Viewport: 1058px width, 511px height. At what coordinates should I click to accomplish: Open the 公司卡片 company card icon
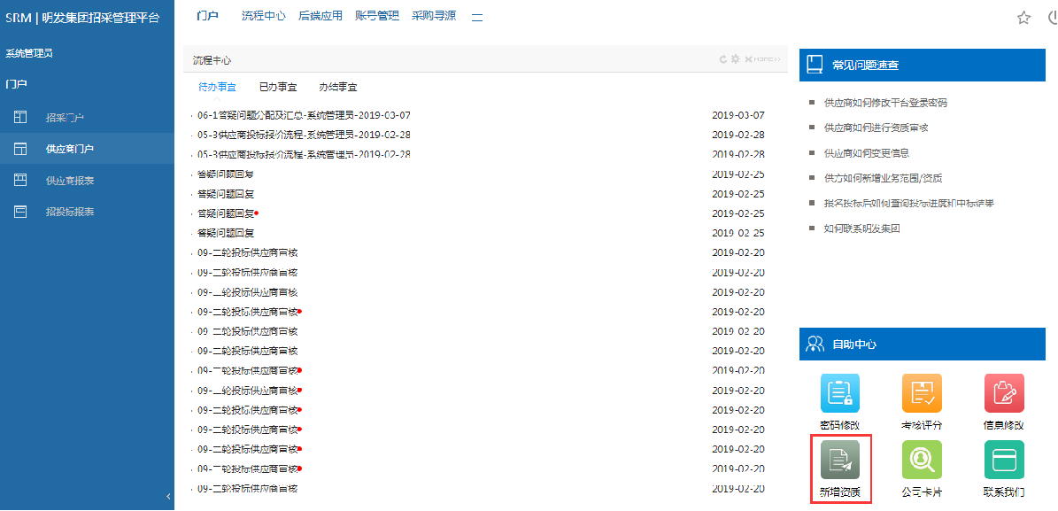point(922,461)
